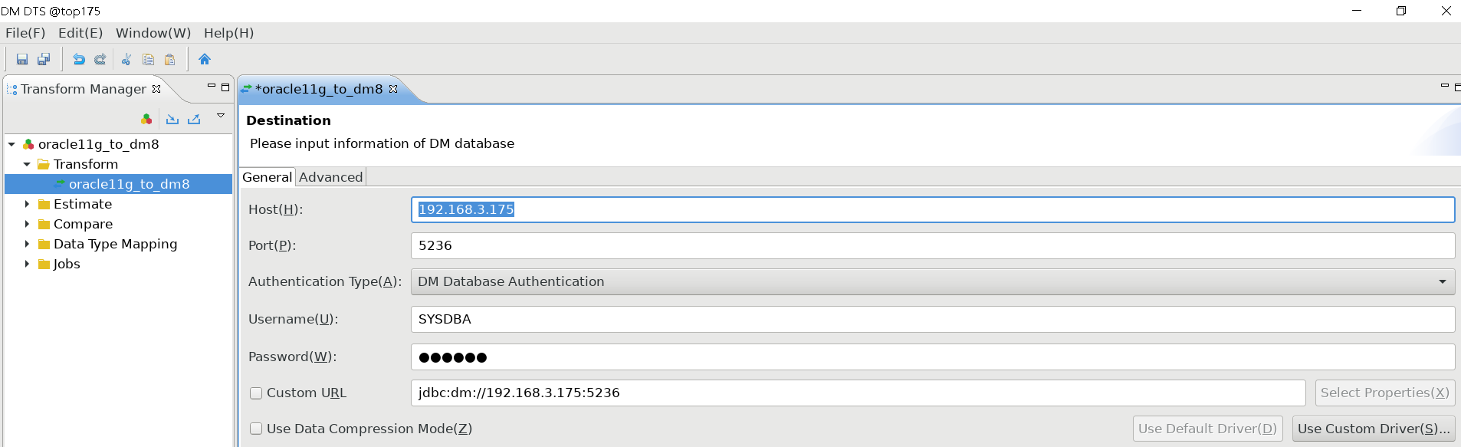Click the Cut scissors icon
The height and width of the screenshot is (447, 1461).
click(x=126, y=59)
